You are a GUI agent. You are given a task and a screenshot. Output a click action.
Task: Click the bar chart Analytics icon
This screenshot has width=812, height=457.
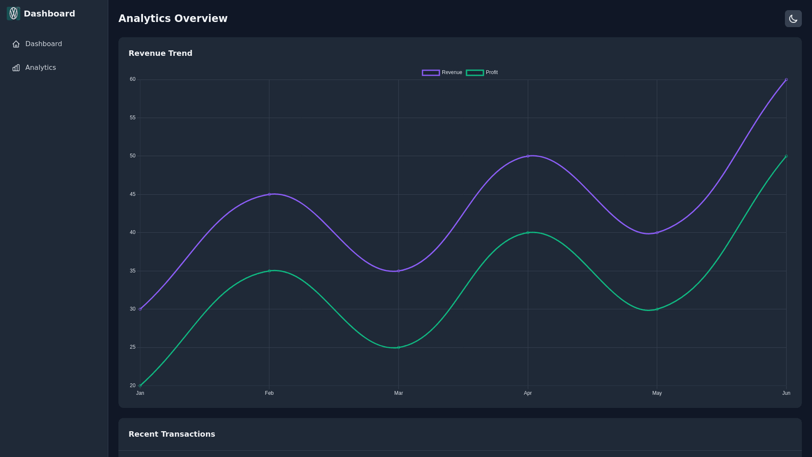click(16, 68)
